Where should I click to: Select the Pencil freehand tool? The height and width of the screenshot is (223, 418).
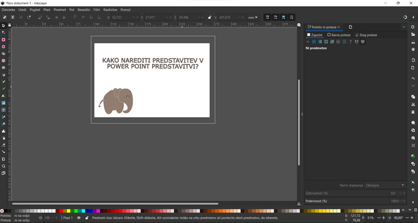(3, 82)
